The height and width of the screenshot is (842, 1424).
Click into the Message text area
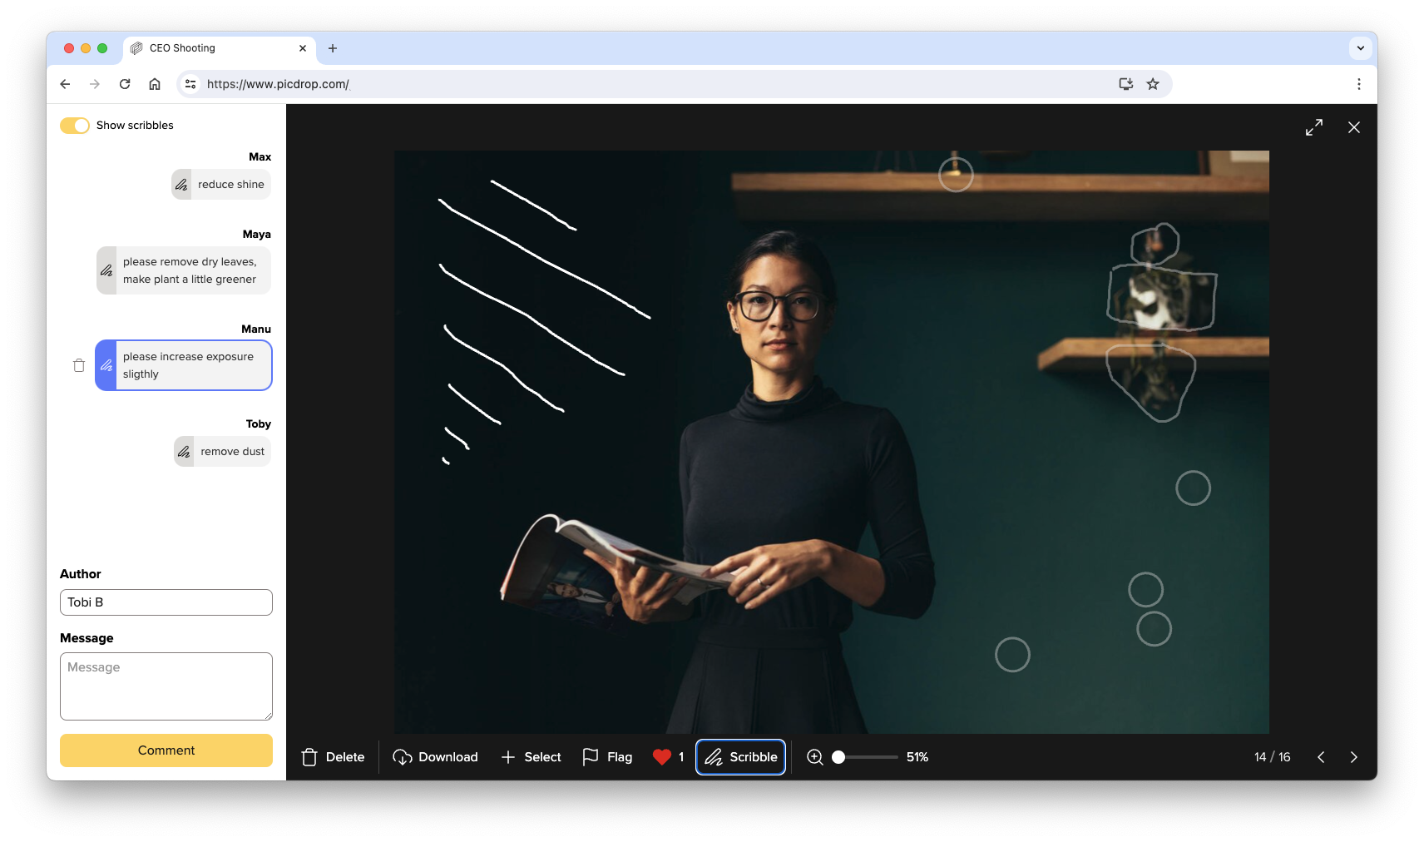tap(166, 686)
